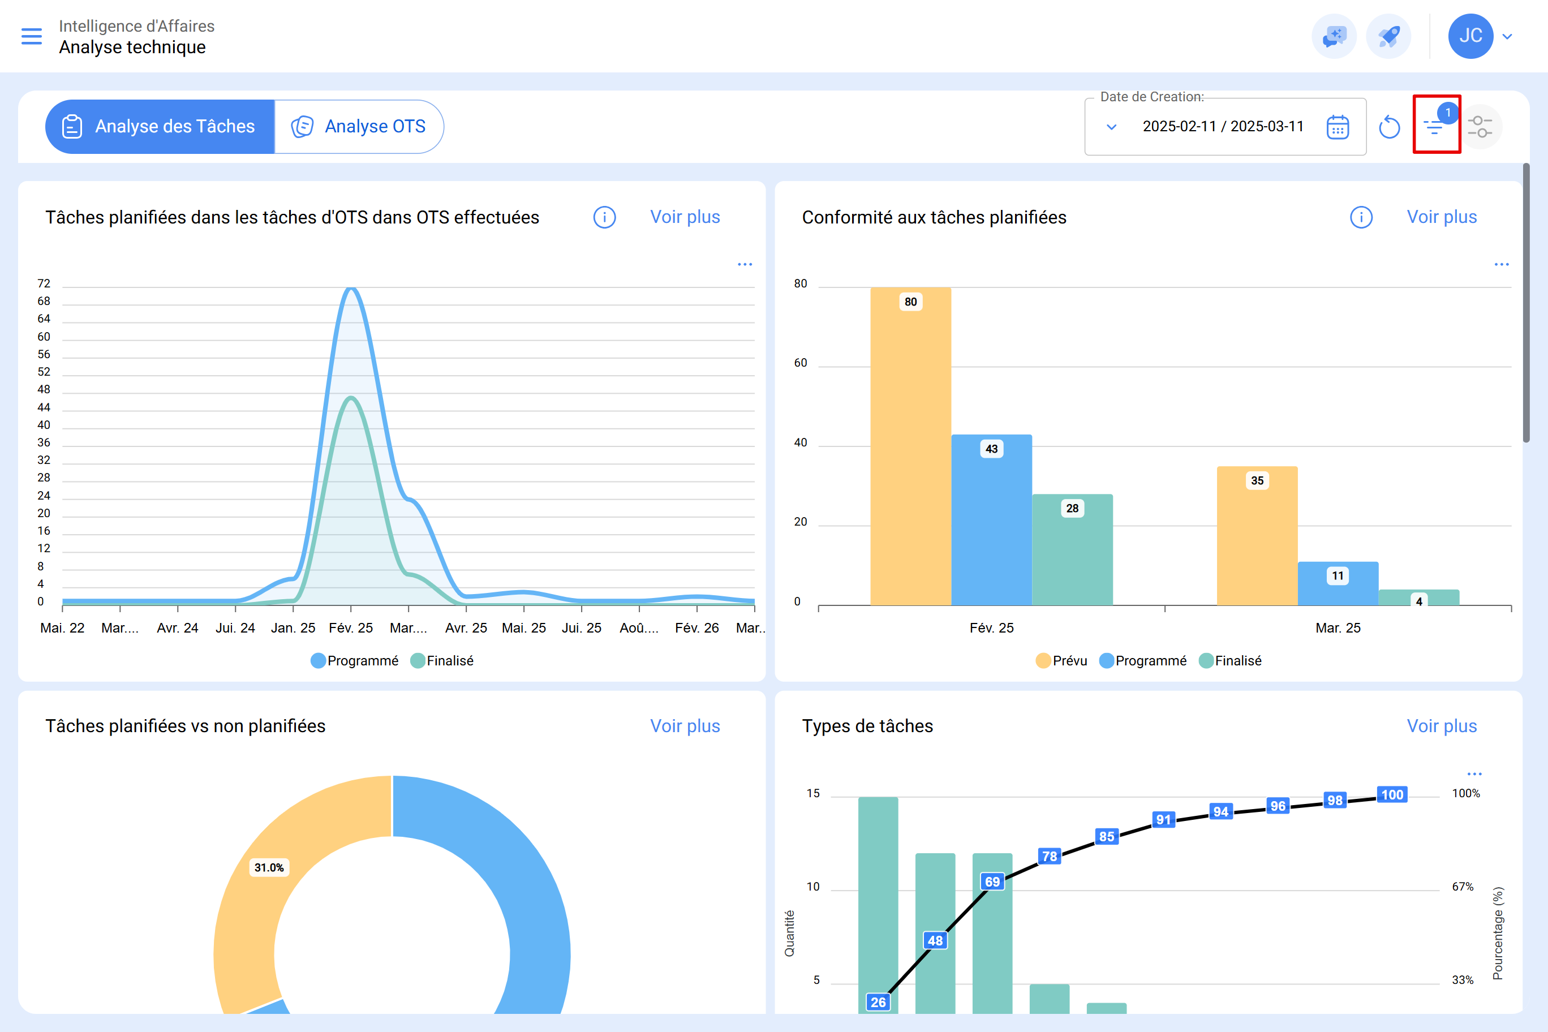This screenshot has height=1032, width=1548.
Task: Open more options for Types de tâches chart
Action: [x=1474, y=773]
